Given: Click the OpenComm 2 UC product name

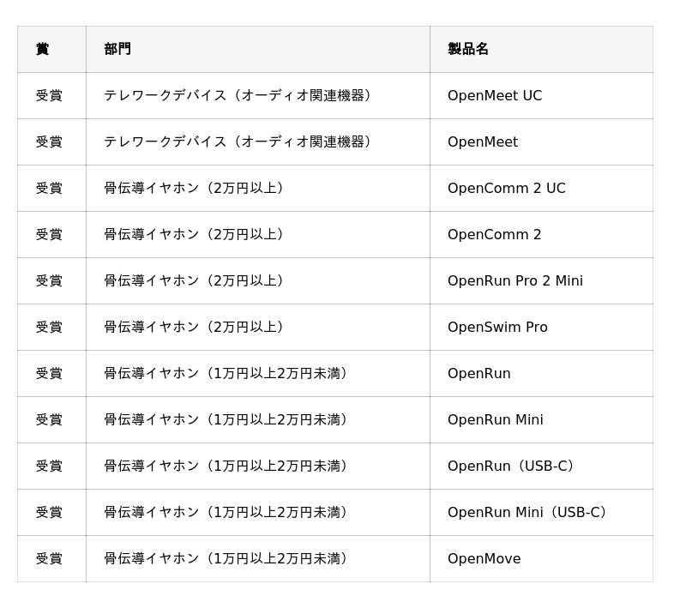Looking at the screenshot, I should tap(506, 188).
